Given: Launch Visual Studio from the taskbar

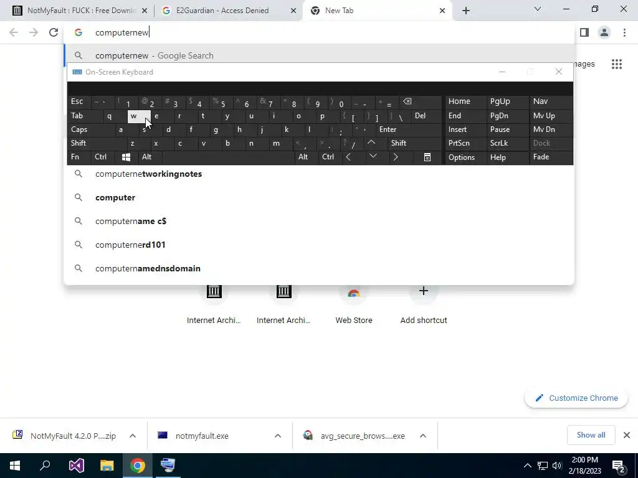Looking at the screenshot, I should point(76,466).
